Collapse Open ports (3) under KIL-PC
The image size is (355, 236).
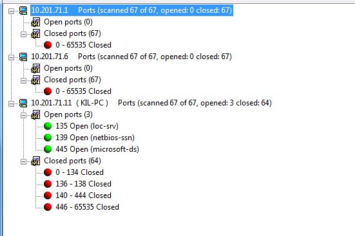23,115
